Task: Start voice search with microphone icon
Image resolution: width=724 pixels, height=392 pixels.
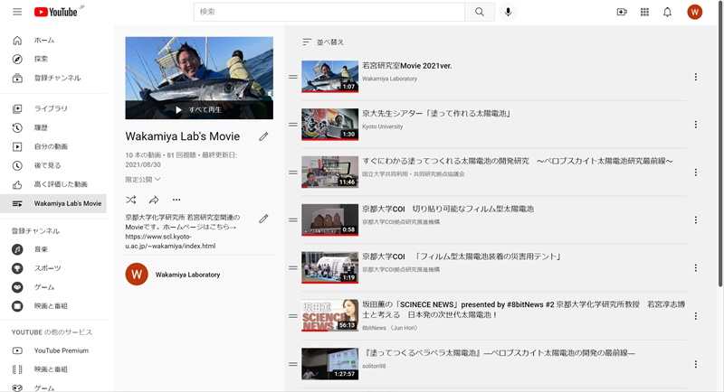Action: [x=508, y=12]
